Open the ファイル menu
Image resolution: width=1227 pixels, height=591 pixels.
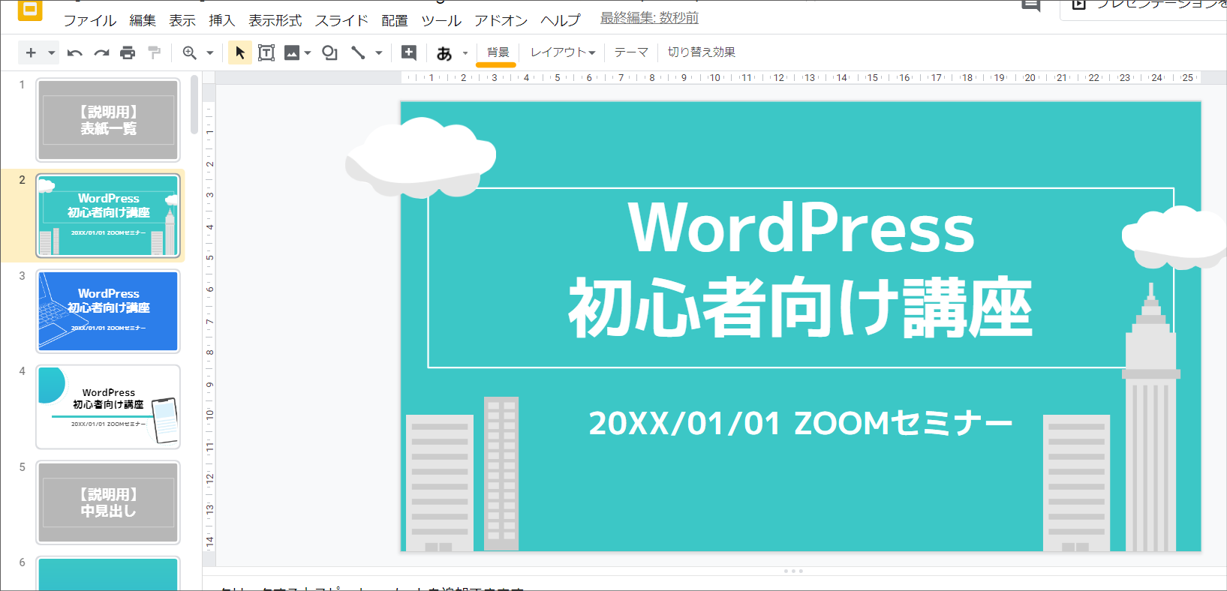[x=89, y=20]
